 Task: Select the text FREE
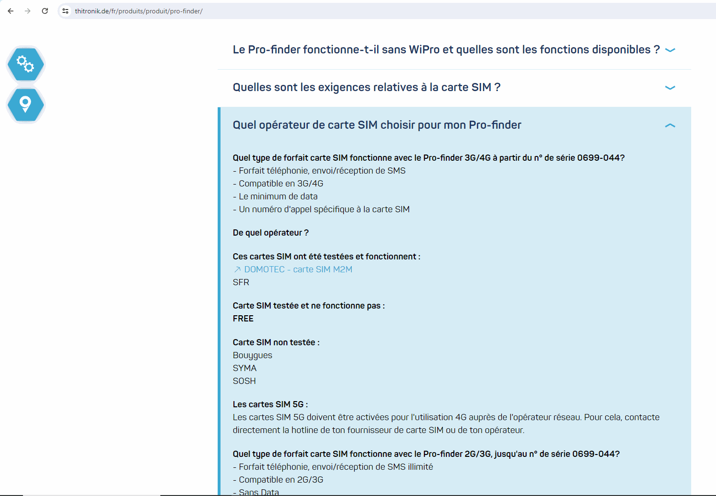pyautogui.click(x=243, y=319)
